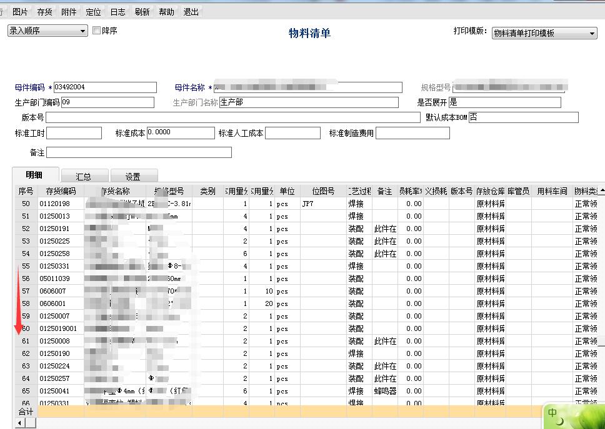Click the 存货 toolbar item
The height and width of the screenshot is (429, 605).
[x=44, y=12]
